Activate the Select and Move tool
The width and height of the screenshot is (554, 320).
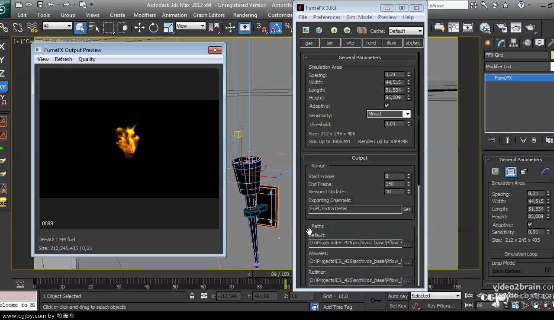coord(139,28)
